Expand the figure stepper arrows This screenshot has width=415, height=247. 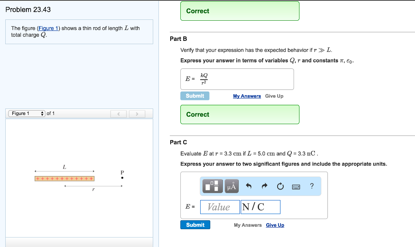tap(42, 113)
